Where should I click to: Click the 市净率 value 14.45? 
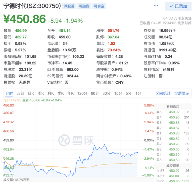pyautogui.click(x=67, y=63)
